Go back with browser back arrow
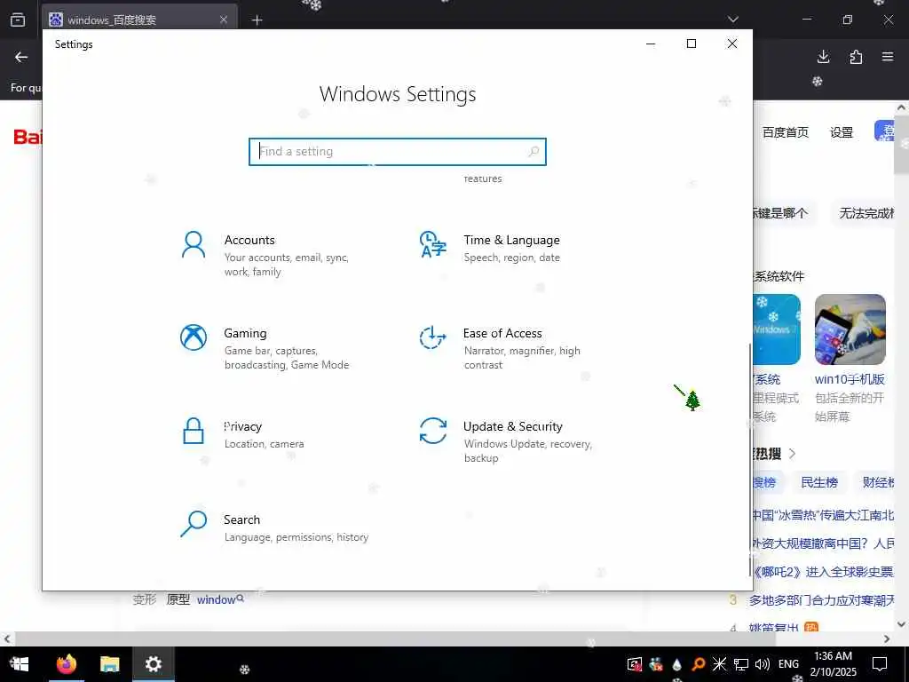Screen dimensions: 909x682 pos(21,57)
